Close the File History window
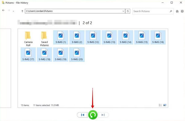The height and width of the screenshot is (121, 185). [x=181, y=2]
